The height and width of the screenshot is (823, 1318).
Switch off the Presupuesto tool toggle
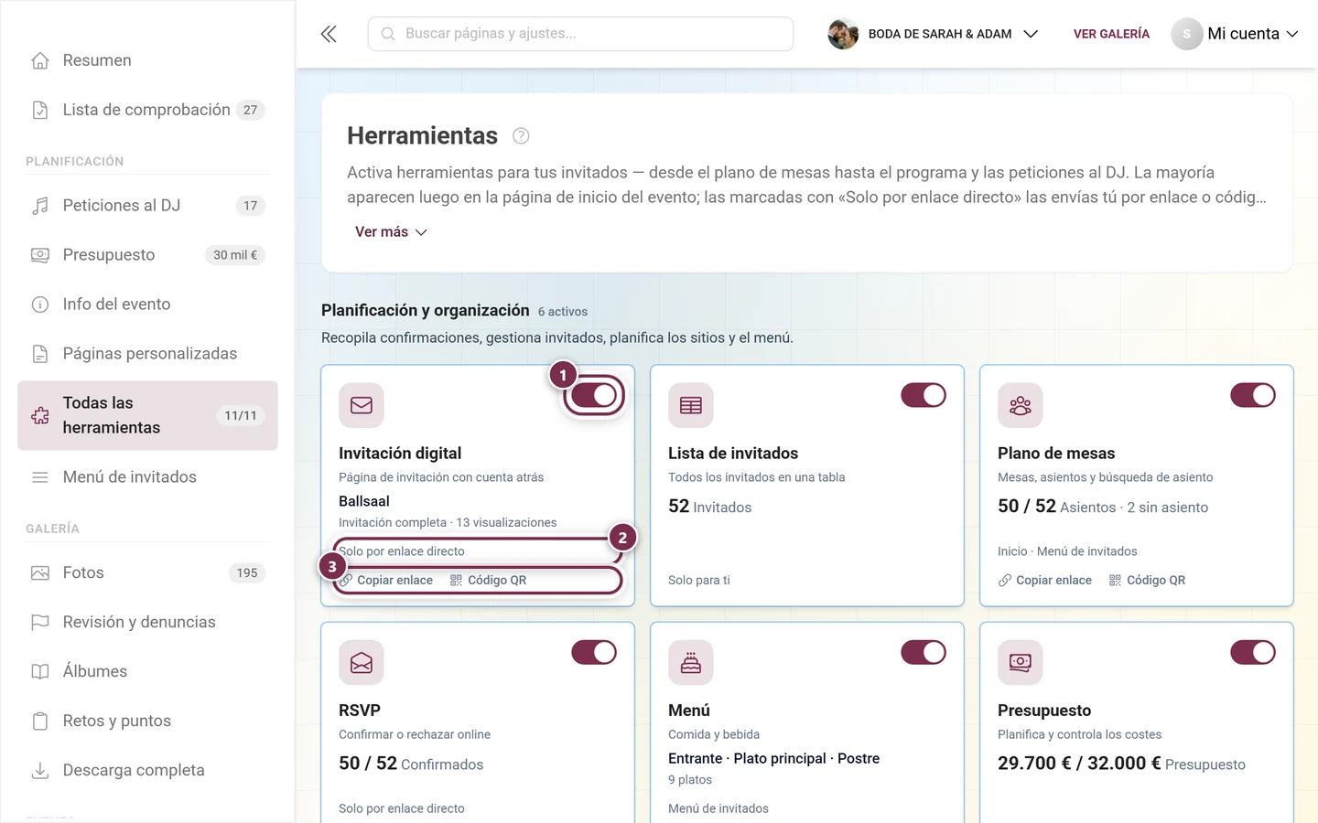pyautogui.click(x=1253, y=652)
